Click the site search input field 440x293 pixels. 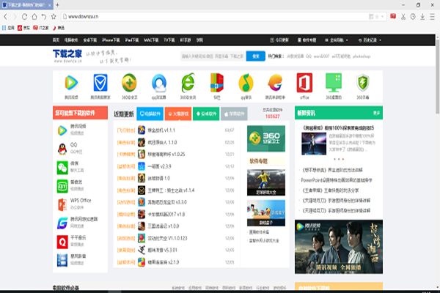211,56
